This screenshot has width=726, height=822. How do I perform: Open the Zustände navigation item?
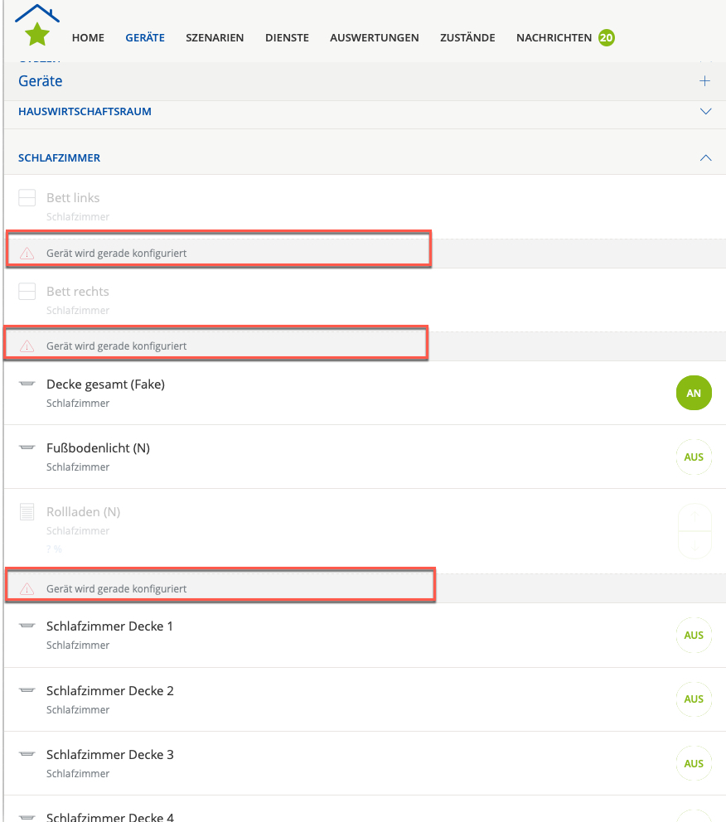click(467, 37)
